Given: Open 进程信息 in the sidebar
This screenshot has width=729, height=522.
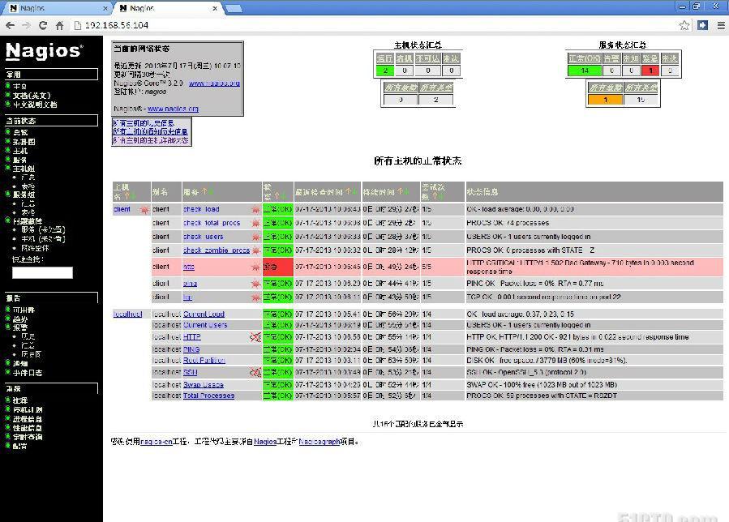Looking at the screenshot, I should tap(28, 419).
